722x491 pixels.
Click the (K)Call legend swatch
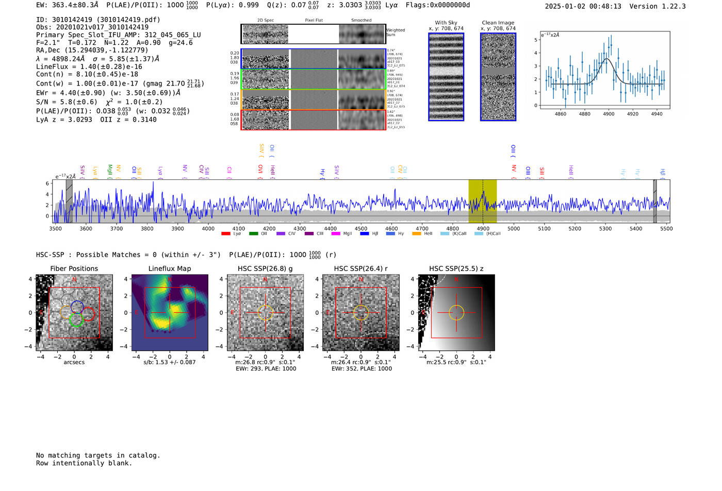click(x=445, y=234)
